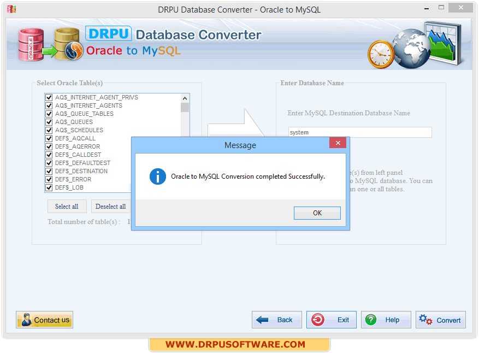Toggle DEF$_CALLDEST checkbox
The image size is (479, 353).
coord(49,155)
